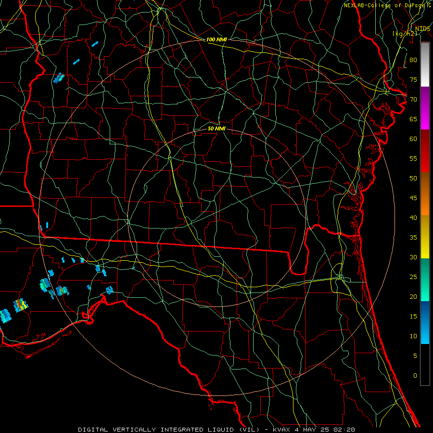
Task: Click the scale value 30
Action: (x=413, y=257)
